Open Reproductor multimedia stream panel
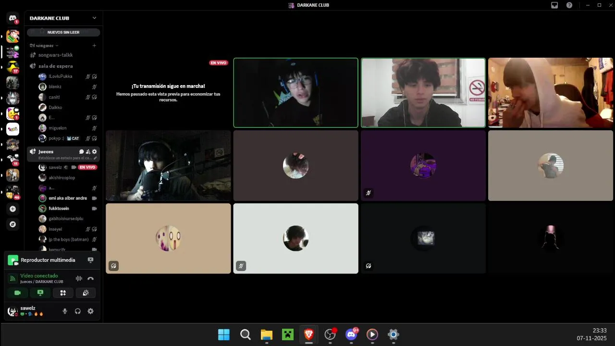The image size is (615, 346). 47,260
